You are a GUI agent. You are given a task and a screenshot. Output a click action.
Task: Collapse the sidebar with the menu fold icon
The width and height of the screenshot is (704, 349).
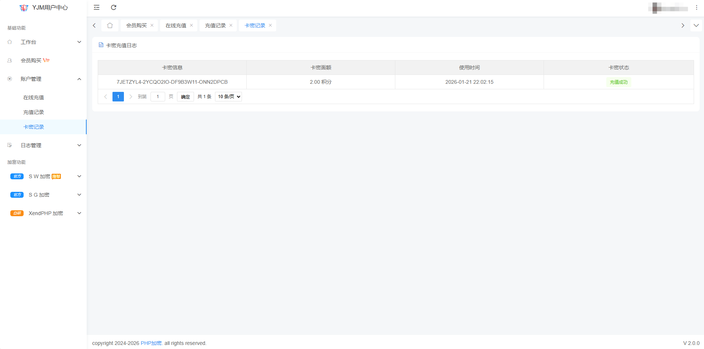tap(97, 7)
